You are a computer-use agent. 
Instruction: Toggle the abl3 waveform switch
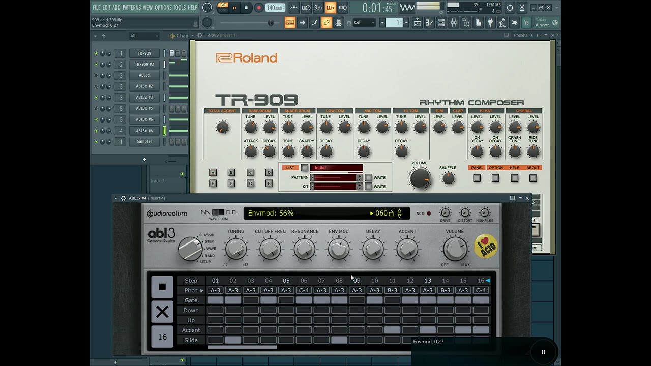(218, 212)
